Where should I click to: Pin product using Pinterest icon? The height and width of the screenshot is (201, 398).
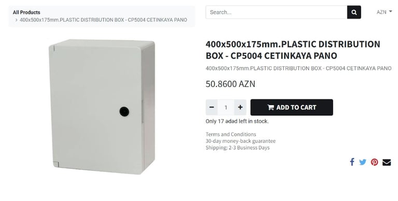(x=374, y=162)
